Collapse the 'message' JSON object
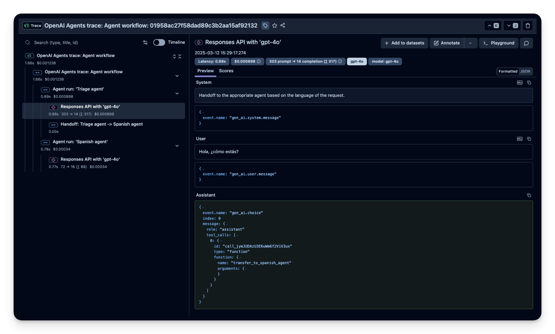The image size is (555, 334). (x=227, y=224)
